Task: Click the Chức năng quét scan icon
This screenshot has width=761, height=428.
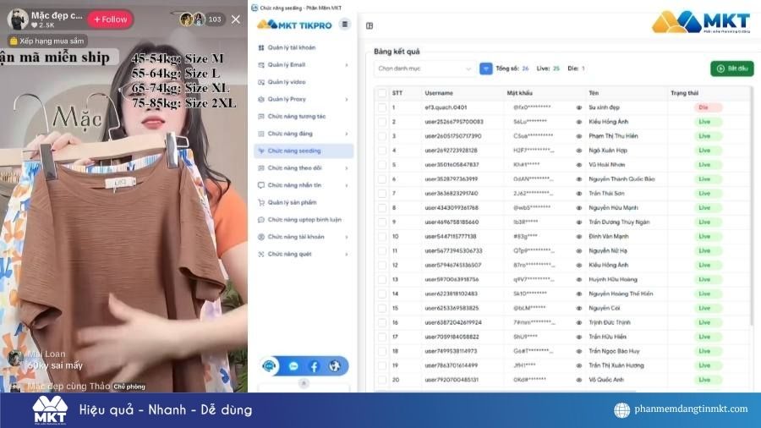Action: [x=261, y=255]
